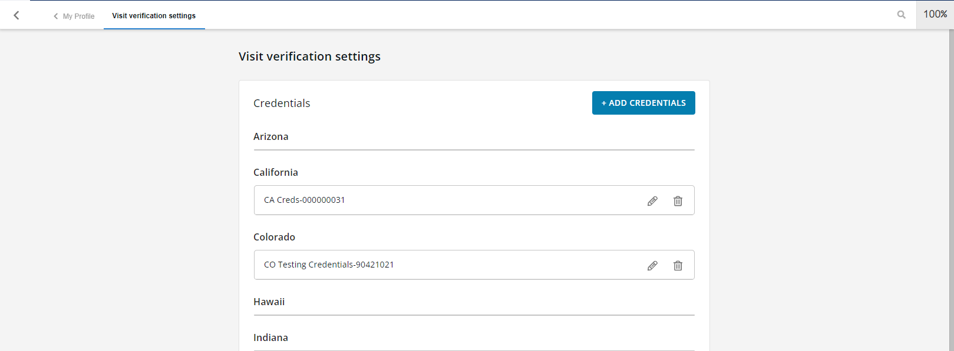Click the California section header
This screenshot has width=954, height=351.
coord(276,172)
